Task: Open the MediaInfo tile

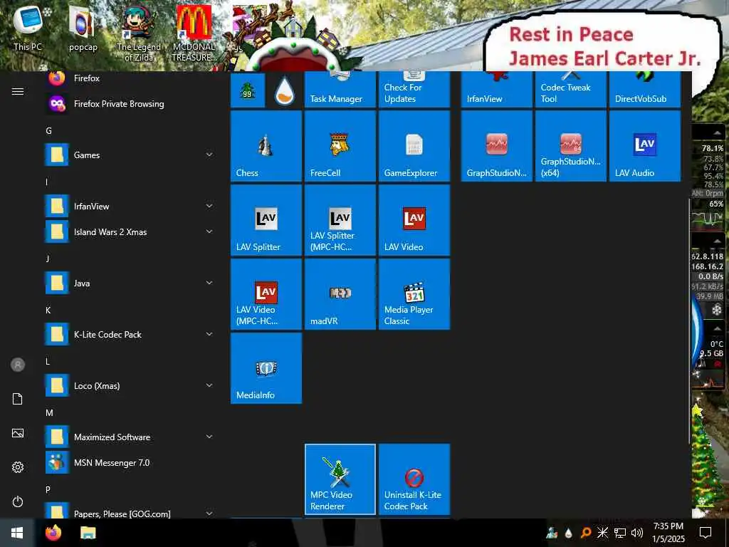Action: [266, 368]
